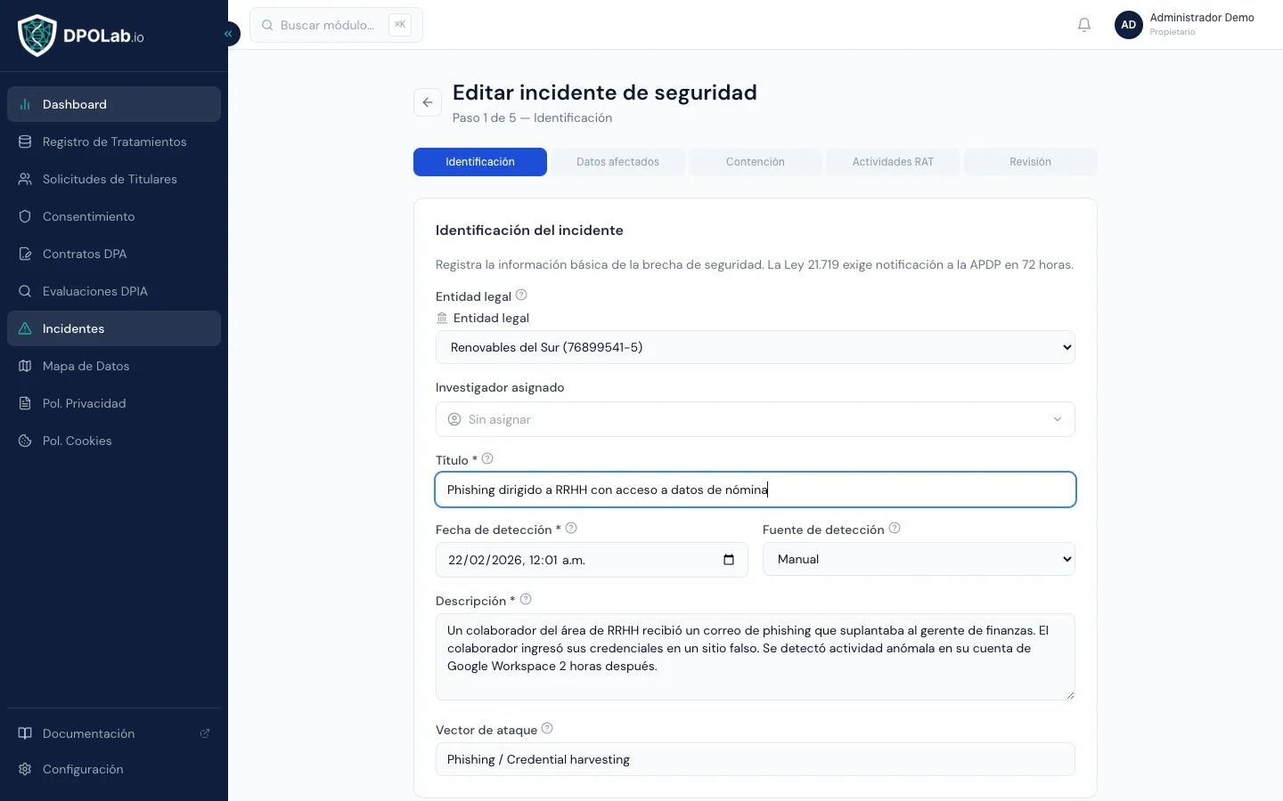Image resolution: width=1283 pixels, height=801 pixels.
Task: Open the Fuente de detección Manual dropdown
Action: [919, 559]
